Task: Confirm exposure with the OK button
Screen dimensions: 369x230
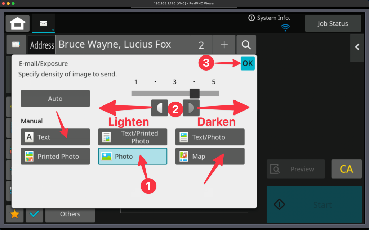Action: click(x=248, y=64)
